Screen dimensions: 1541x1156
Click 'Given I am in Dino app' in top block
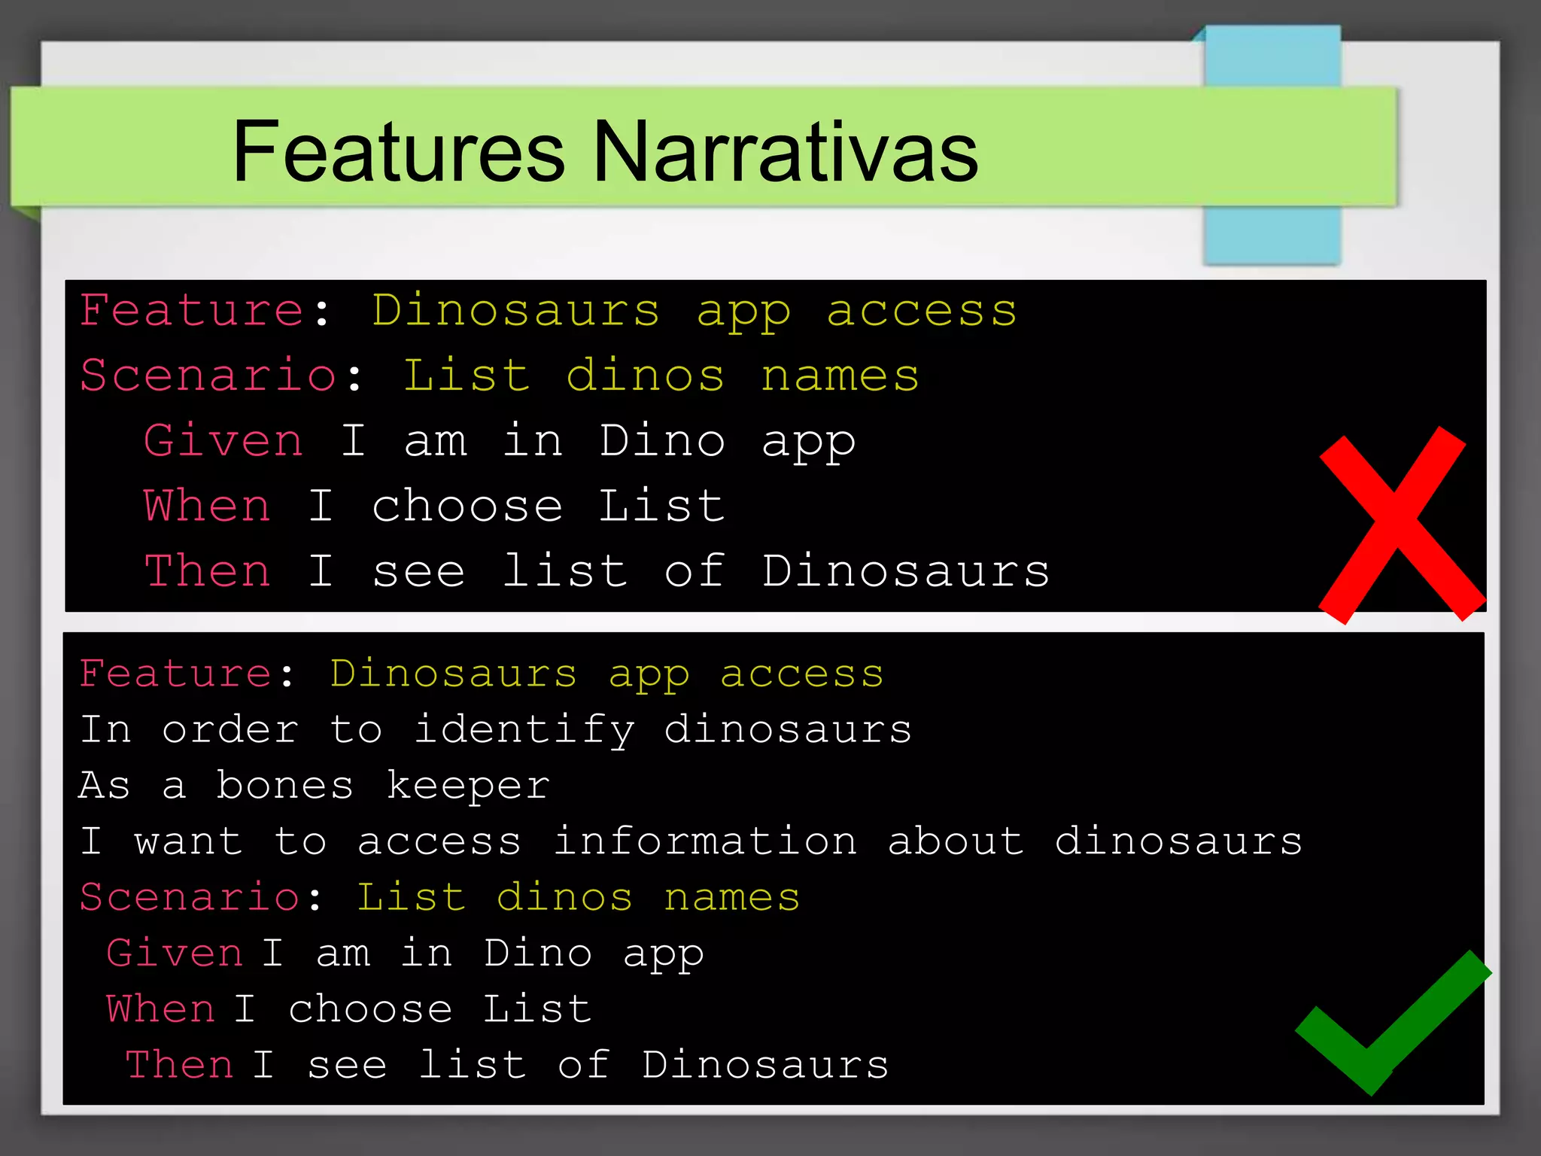pyautogui.click(x=500, y=442)
